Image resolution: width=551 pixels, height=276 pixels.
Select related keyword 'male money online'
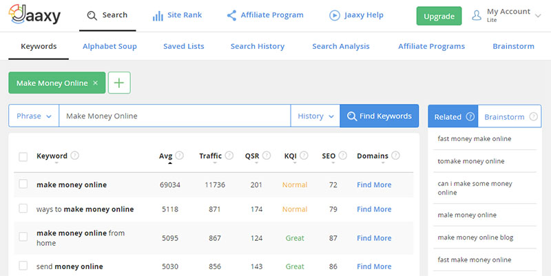coord(467,215)
